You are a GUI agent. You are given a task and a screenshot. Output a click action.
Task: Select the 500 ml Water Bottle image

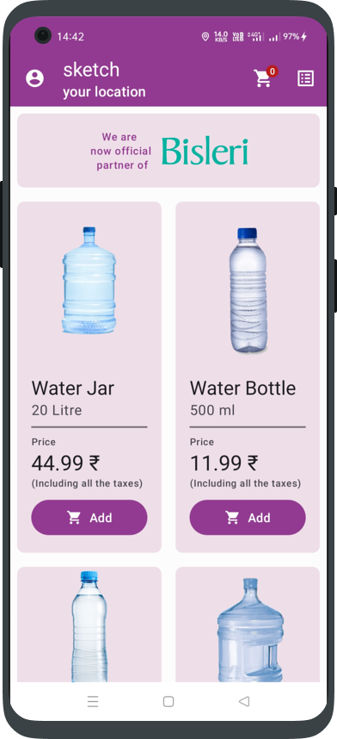[248, 290]
